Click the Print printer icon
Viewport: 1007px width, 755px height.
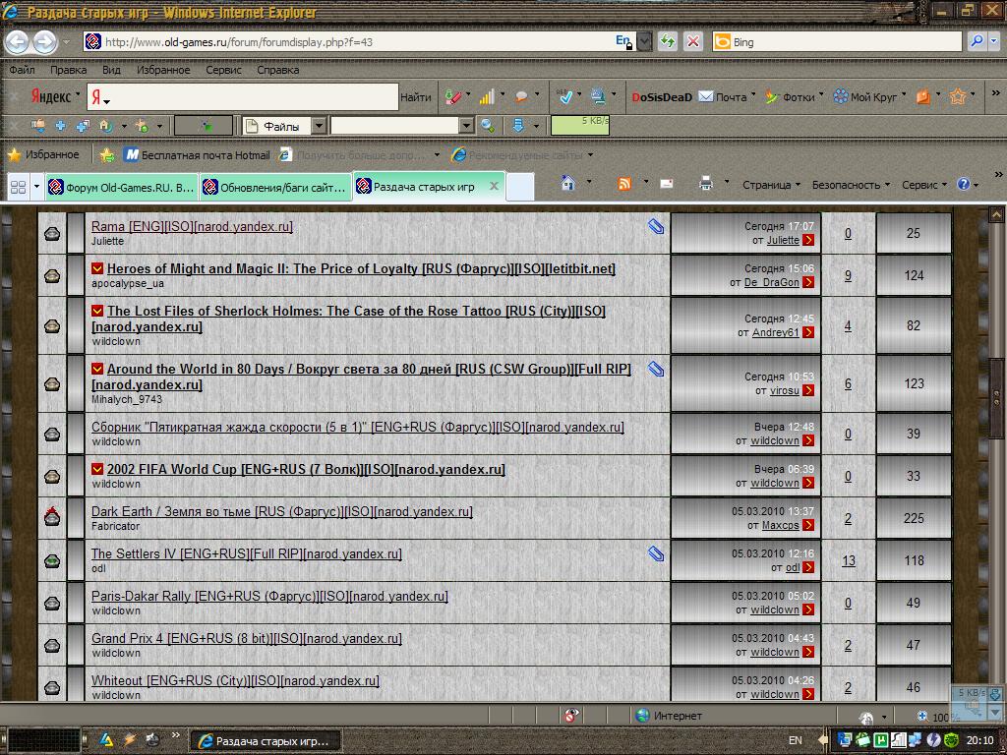(x=706, y=184)
